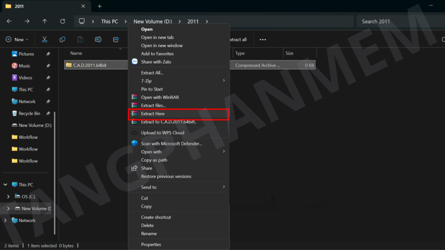
Task: Choose Open with WinRAR menu entry
Action: pyautogui.click(x=159, y=97)
